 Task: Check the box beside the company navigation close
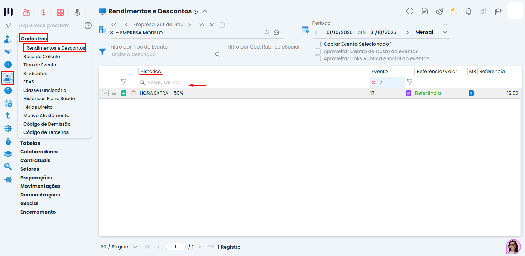[222, 25]
